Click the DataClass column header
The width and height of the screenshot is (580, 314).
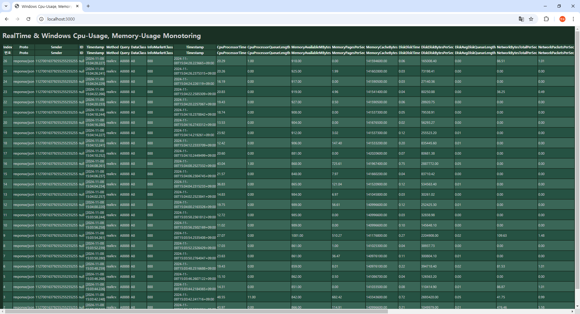pos(138,47)
